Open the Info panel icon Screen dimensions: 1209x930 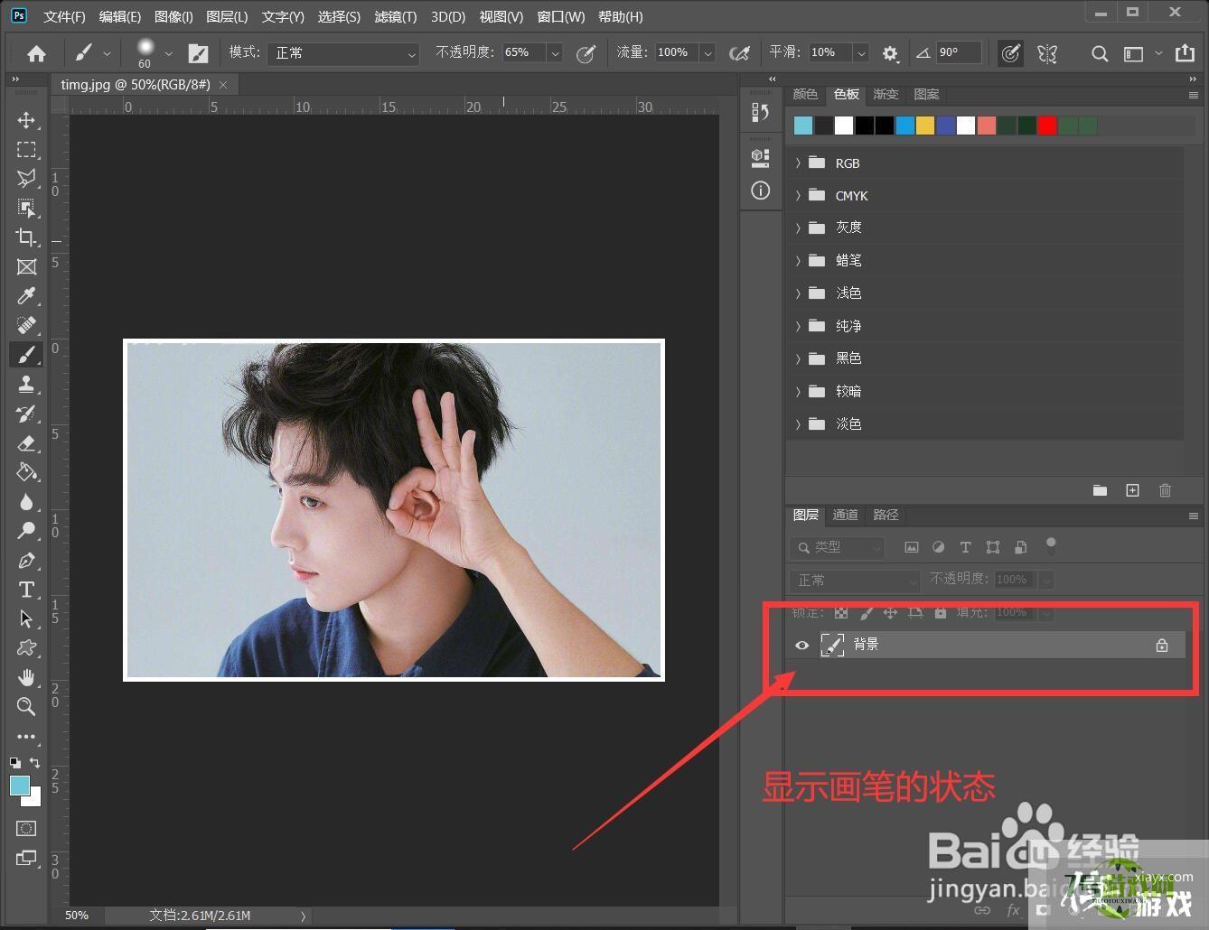[760, 191]
